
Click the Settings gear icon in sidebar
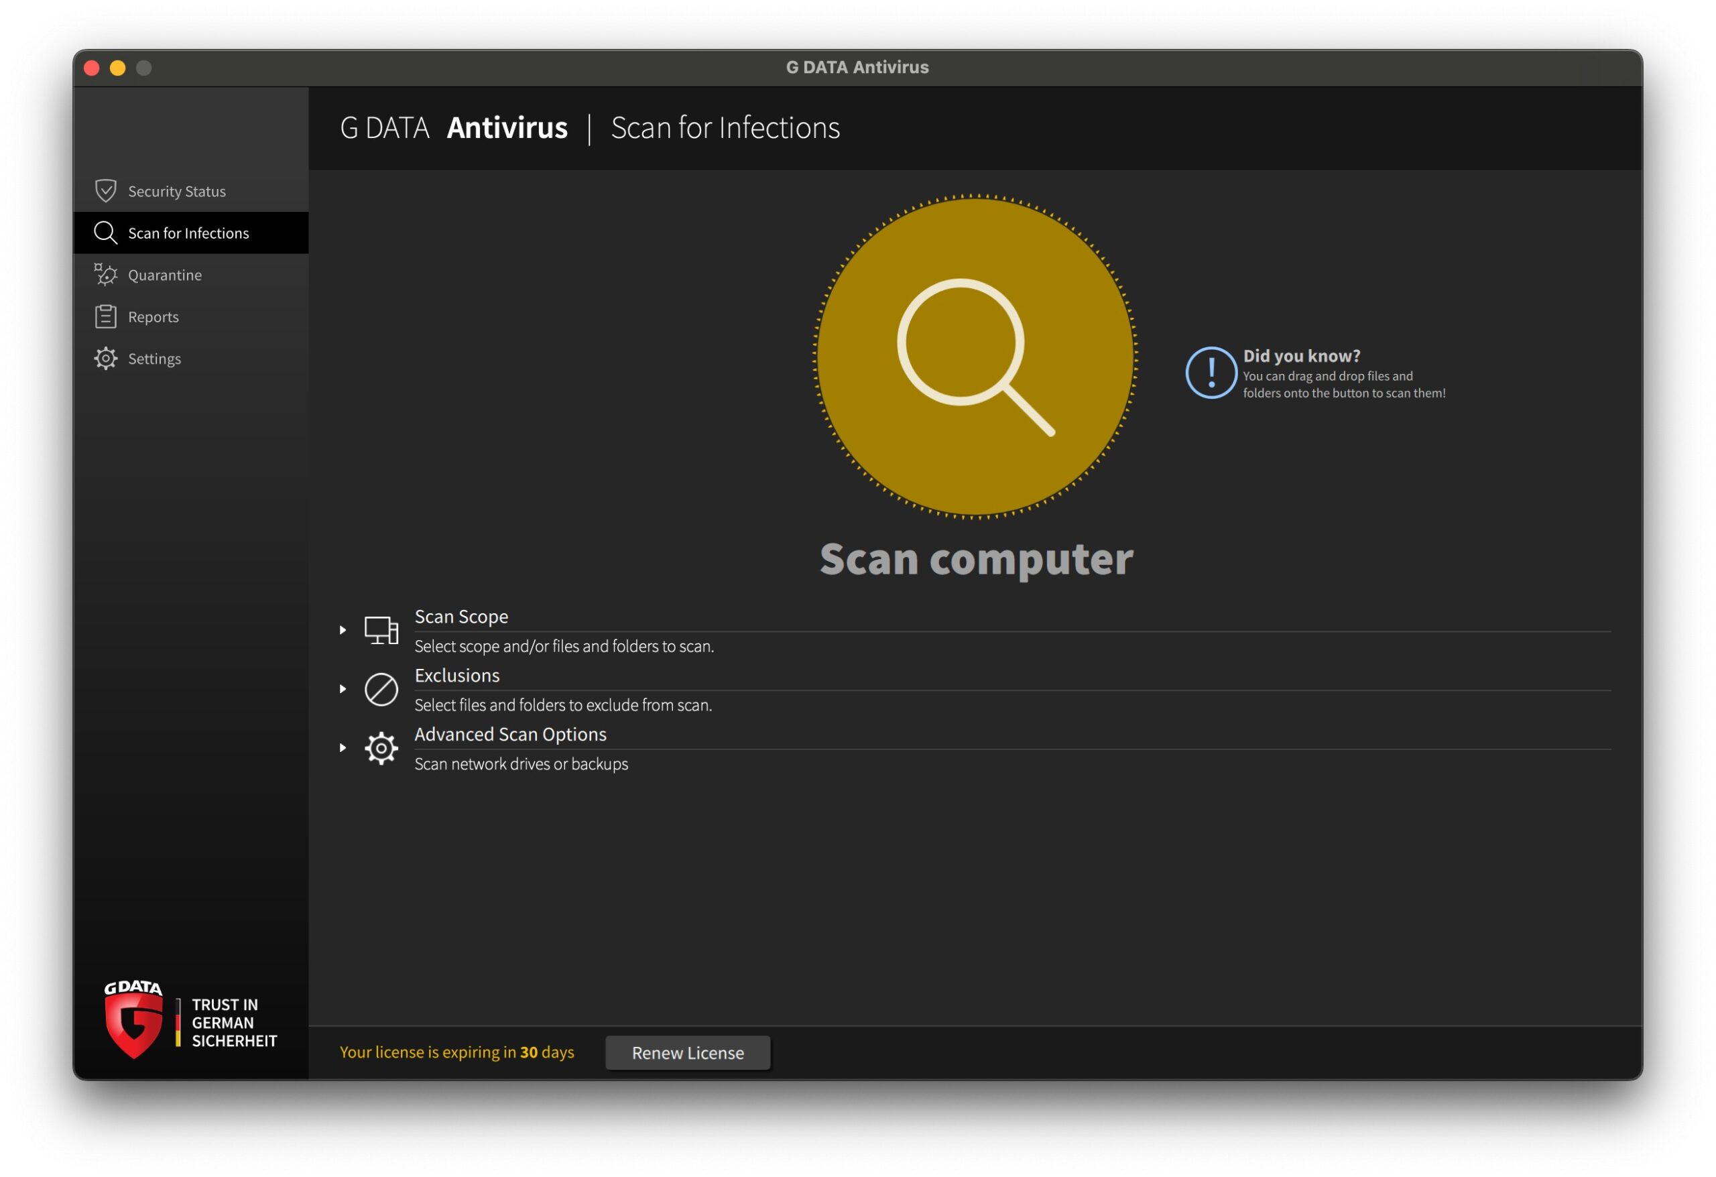[x=106, y=359]
